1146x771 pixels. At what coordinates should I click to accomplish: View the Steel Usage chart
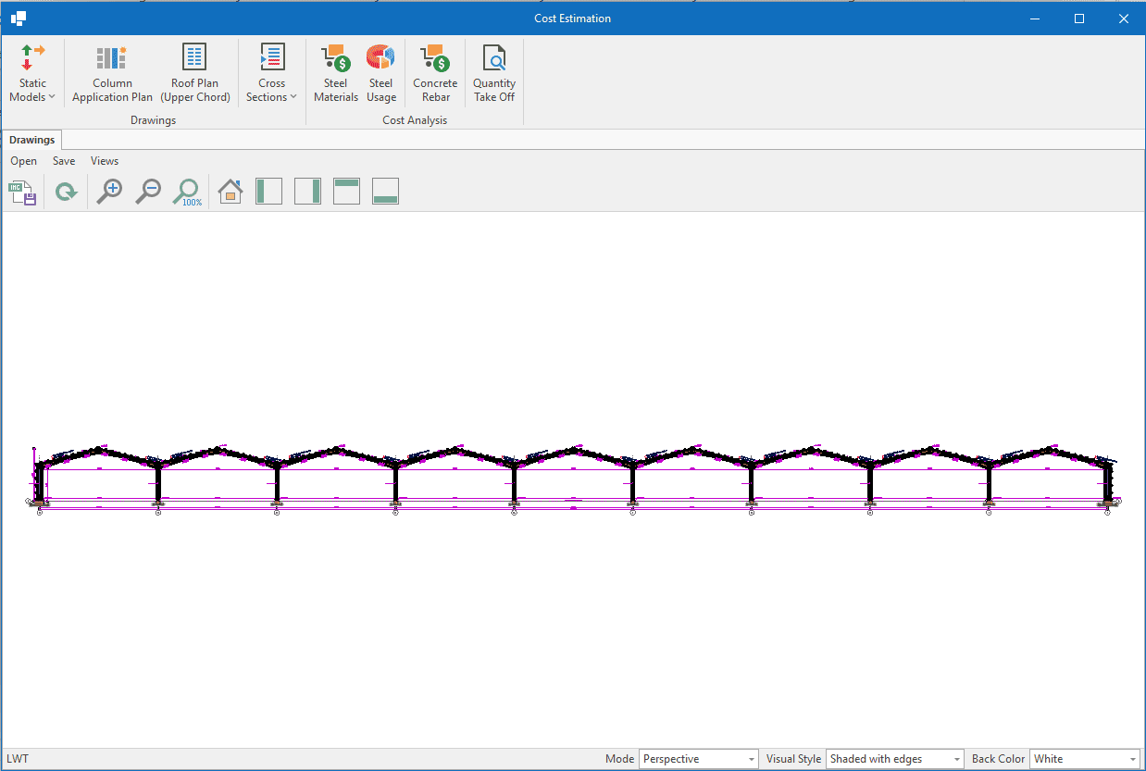(380, 73)
